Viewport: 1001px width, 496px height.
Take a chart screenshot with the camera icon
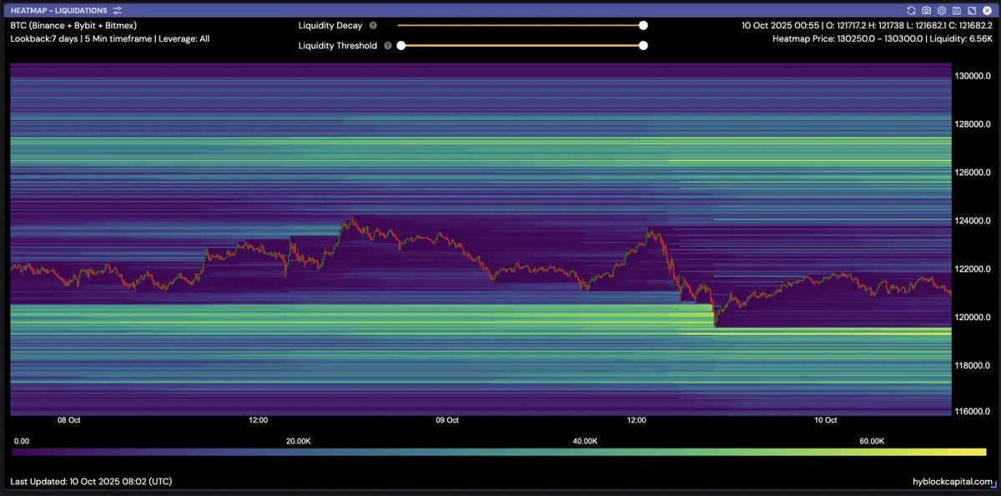926,10
